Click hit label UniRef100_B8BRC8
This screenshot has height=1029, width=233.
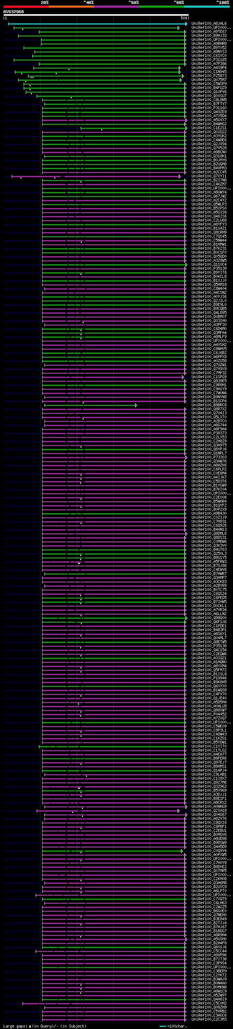point(209,405)
